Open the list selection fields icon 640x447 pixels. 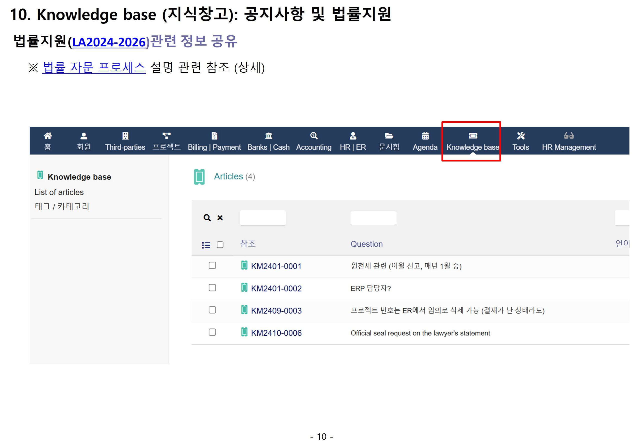click(206, 245)
